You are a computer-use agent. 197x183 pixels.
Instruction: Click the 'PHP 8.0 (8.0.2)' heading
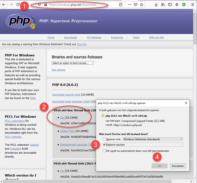pyautogui.click(x=65, y=85)
